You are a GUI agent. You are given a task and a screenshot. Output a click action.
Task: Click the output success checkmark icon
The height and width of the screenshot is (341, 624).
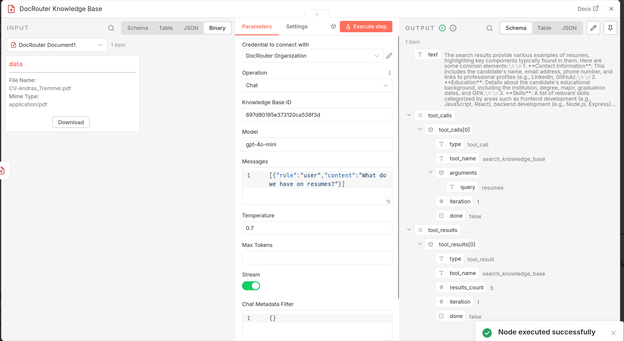click(x=442, y=28)
